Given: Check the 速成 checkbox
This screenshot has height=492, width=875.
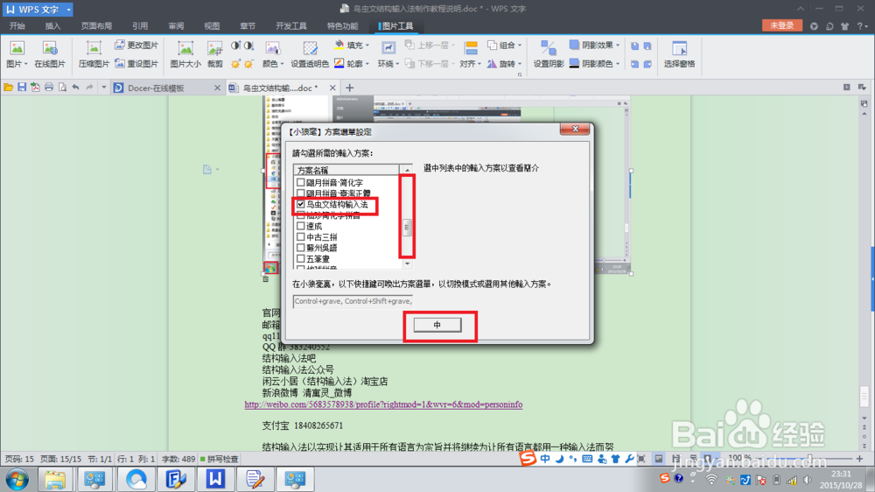Looking at the screenshot, I should pos(301,226).
